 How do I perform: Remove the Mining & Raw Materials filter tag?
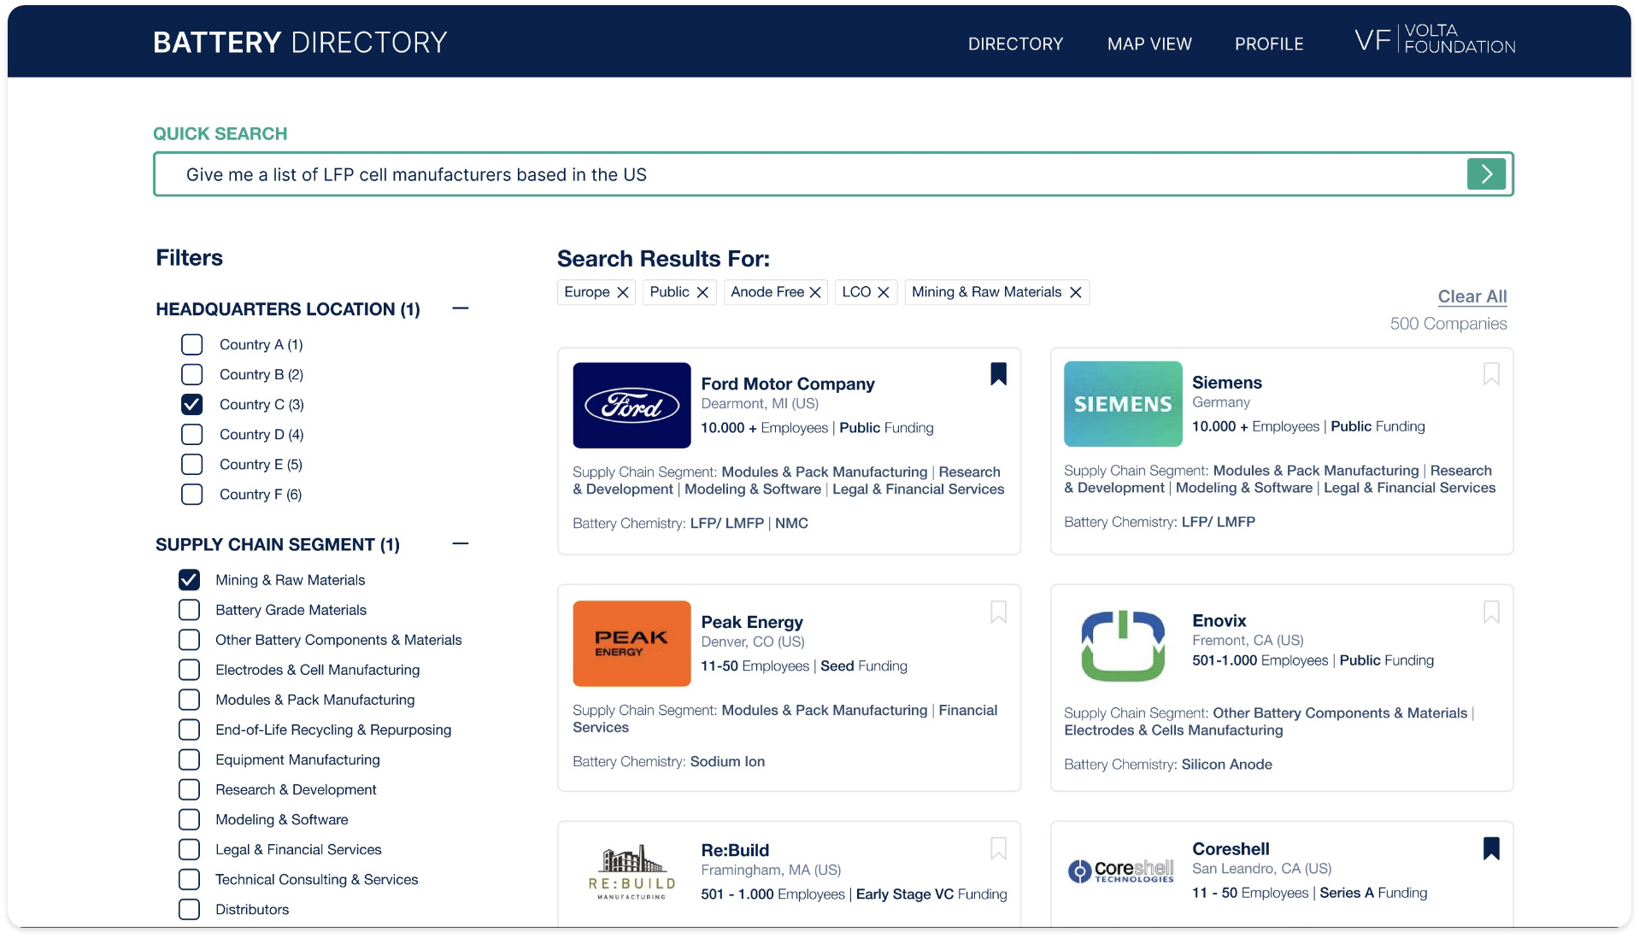[x=1076, y=293]
